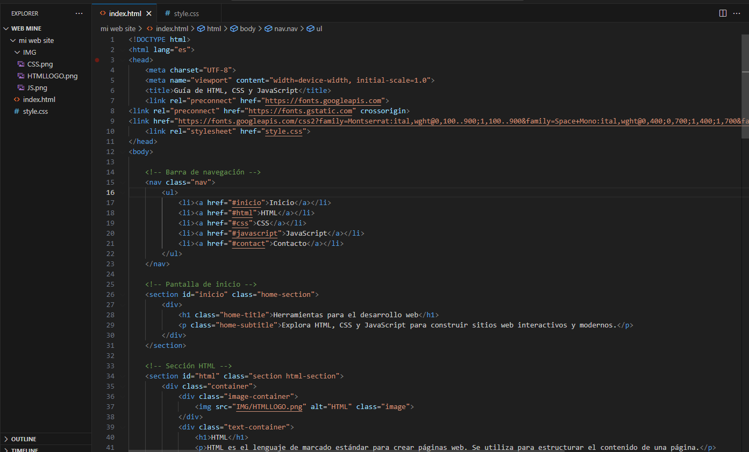Click the image file icon beside JS.png
This screenshot has width=749, height=452.
(20, 88)
